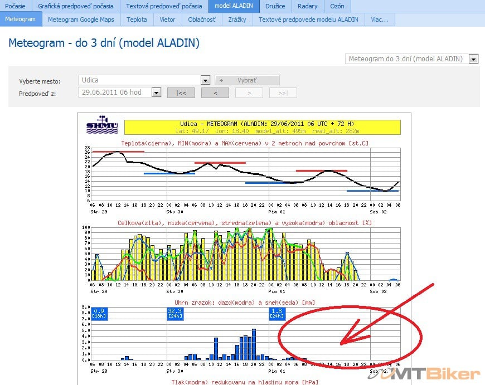Show the Vietor forecast subtab
The image size is (485, 385).
click(167, 19)
